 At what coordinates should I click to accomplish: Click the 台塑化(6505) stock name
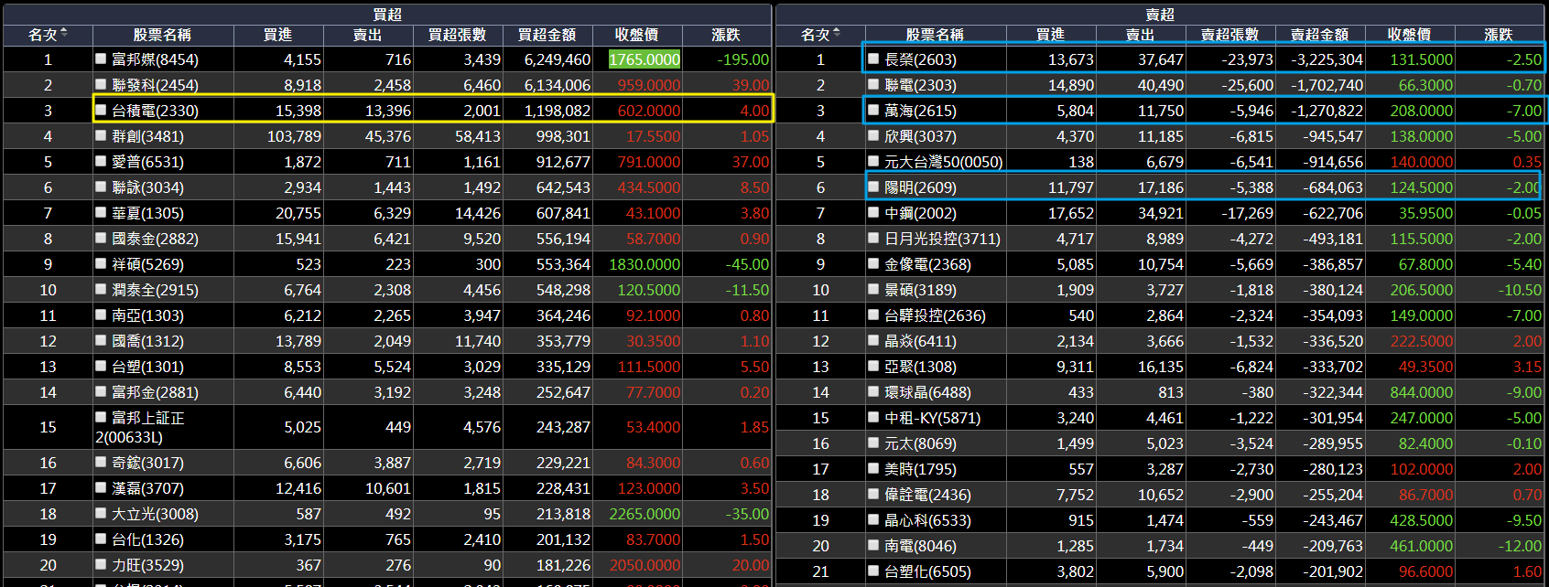pyautogui.click(x=927, y=571)
